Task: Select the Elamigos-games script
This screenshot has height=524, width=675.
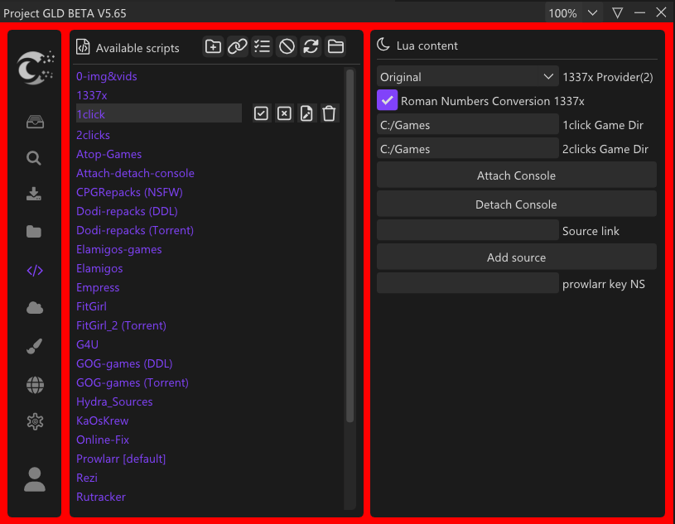Action: click(118, 249)
